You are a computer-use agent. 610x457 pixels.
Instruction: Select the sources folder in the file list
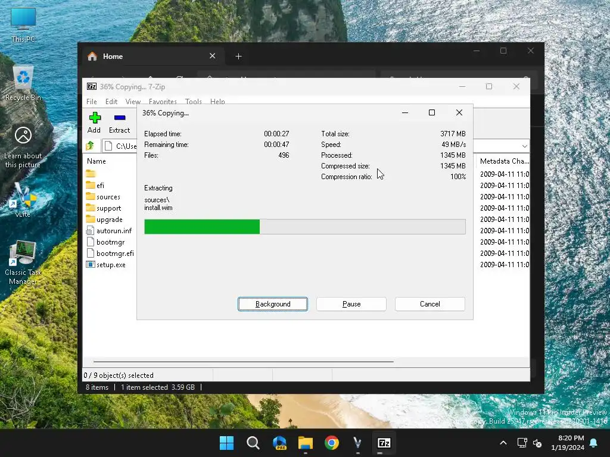[x=103, y=196]
